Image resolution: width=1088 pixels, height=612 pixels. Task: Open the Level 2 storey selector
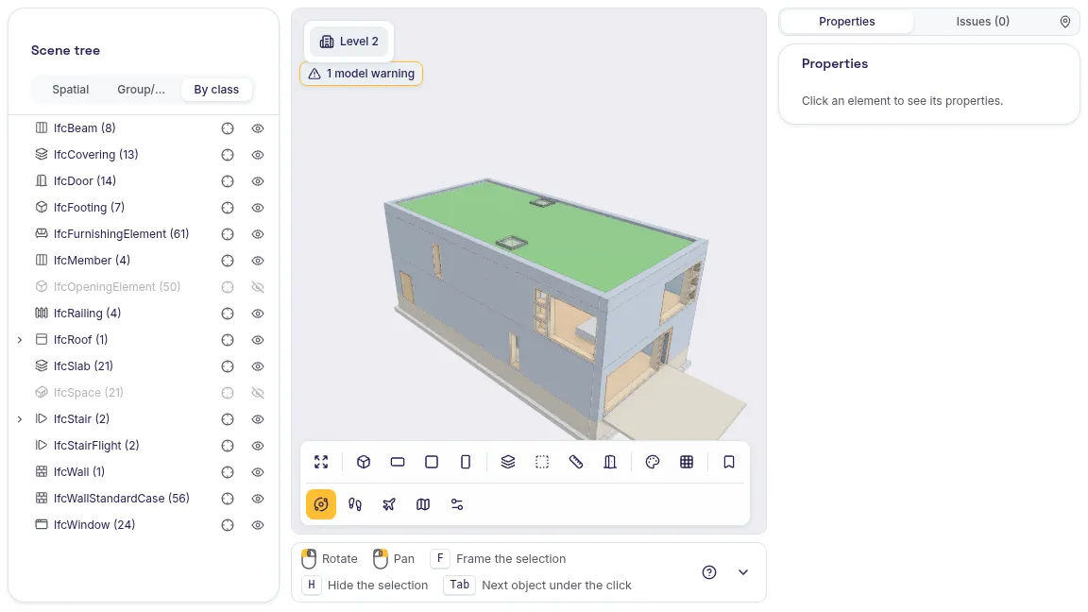(349, 42)
